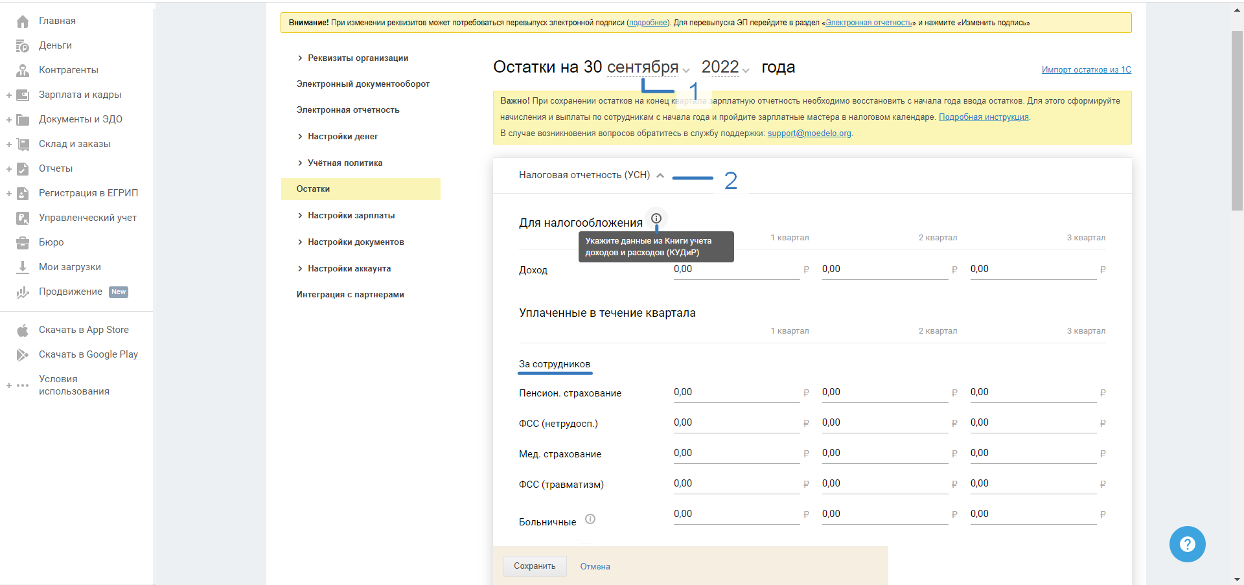The width and height of the screenshot is (1244, 585).
Task: Click the Документы и ЭДО folder icon
Action: click(x=23, y=120)
